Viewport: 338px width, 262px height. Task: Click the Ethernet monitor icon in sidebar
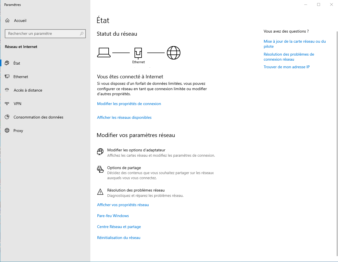7,77
